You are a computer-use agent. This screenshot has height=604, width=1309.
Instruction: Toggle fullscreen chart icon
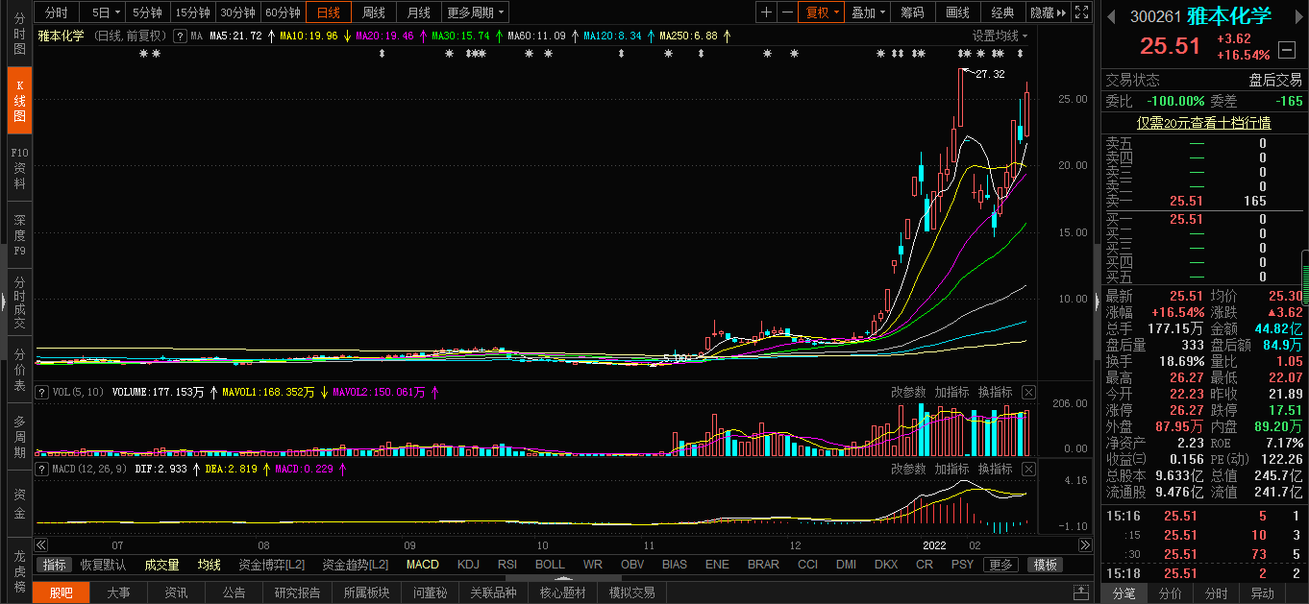point(1081,12)
